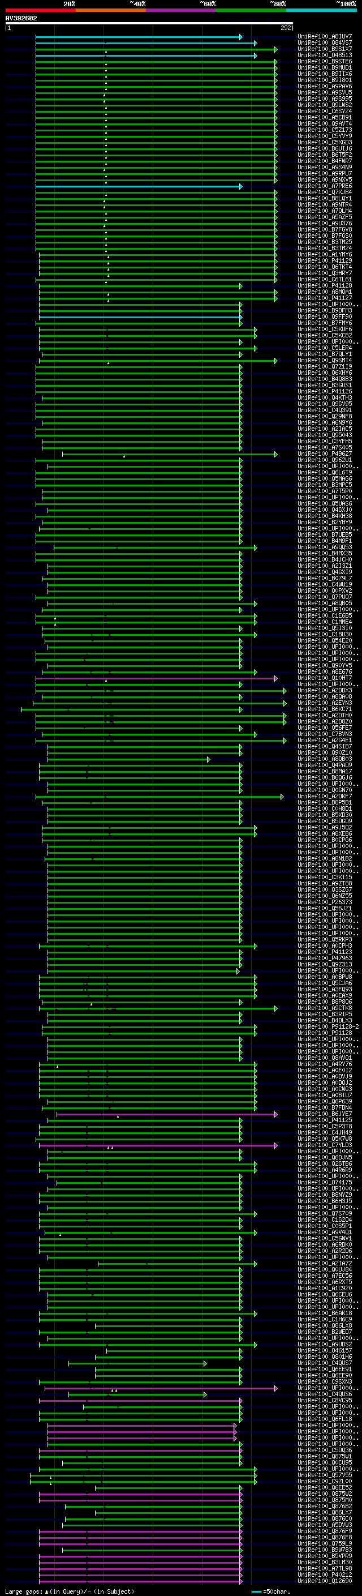Click label UniRef100_C4Q391
362x1596 pixels.
pyautogui.click(x=325, y=410)
